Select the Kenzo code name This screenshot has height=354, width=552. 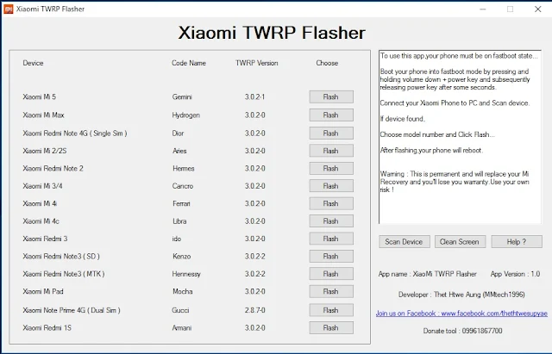(182, 257)
